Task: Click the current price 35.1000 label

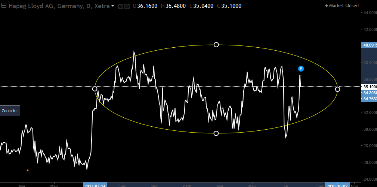Action: 369,86
